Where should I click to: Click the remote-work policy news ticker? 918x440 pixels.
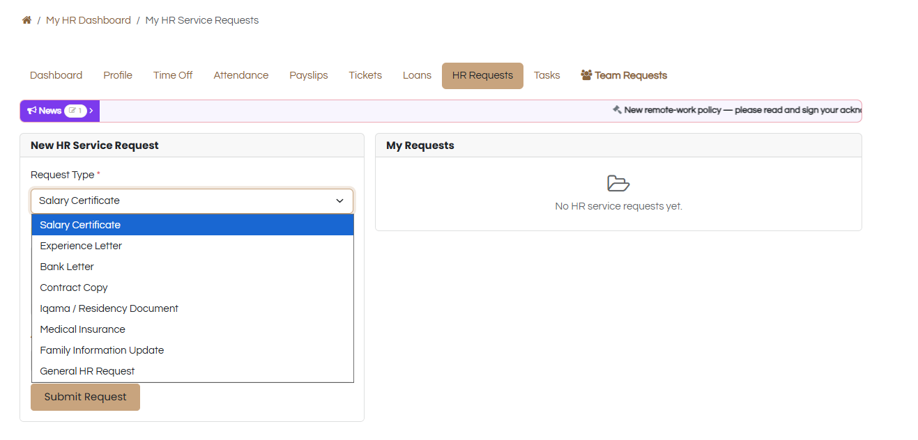point(737,110)
